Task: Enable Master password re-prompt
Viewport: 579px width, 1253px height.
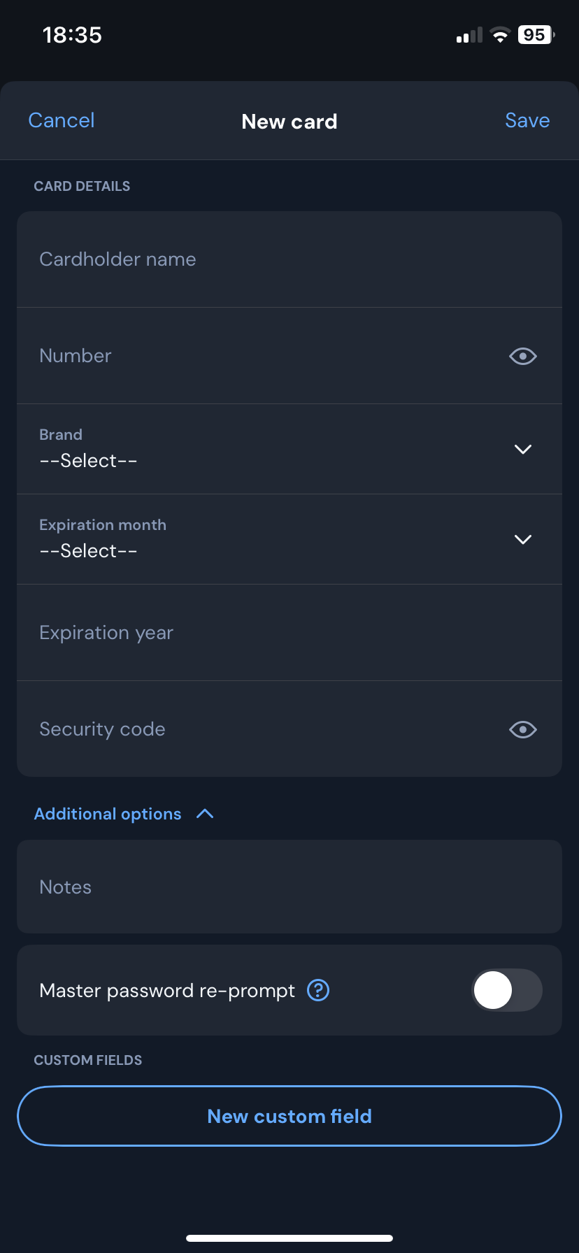Action: [x=506, y=990]
